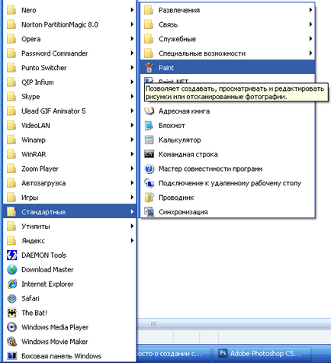331x363 pixels.
Task: Open Internet Explorer icon
Action: tap(11, 284)
